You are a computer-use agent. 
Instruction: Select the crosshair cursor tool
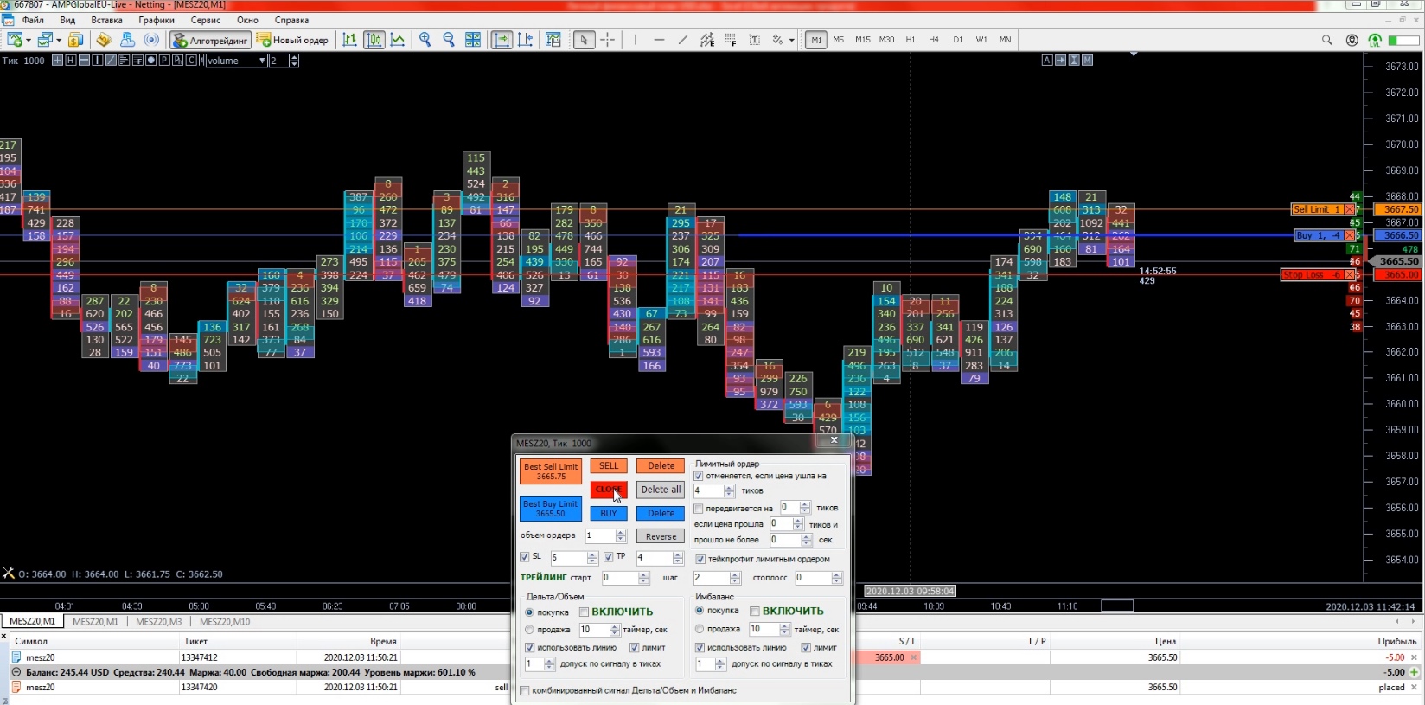[x=608, y=40]
